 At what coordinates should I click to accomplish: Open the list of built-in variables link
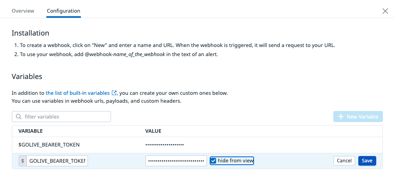click(78, 93)
